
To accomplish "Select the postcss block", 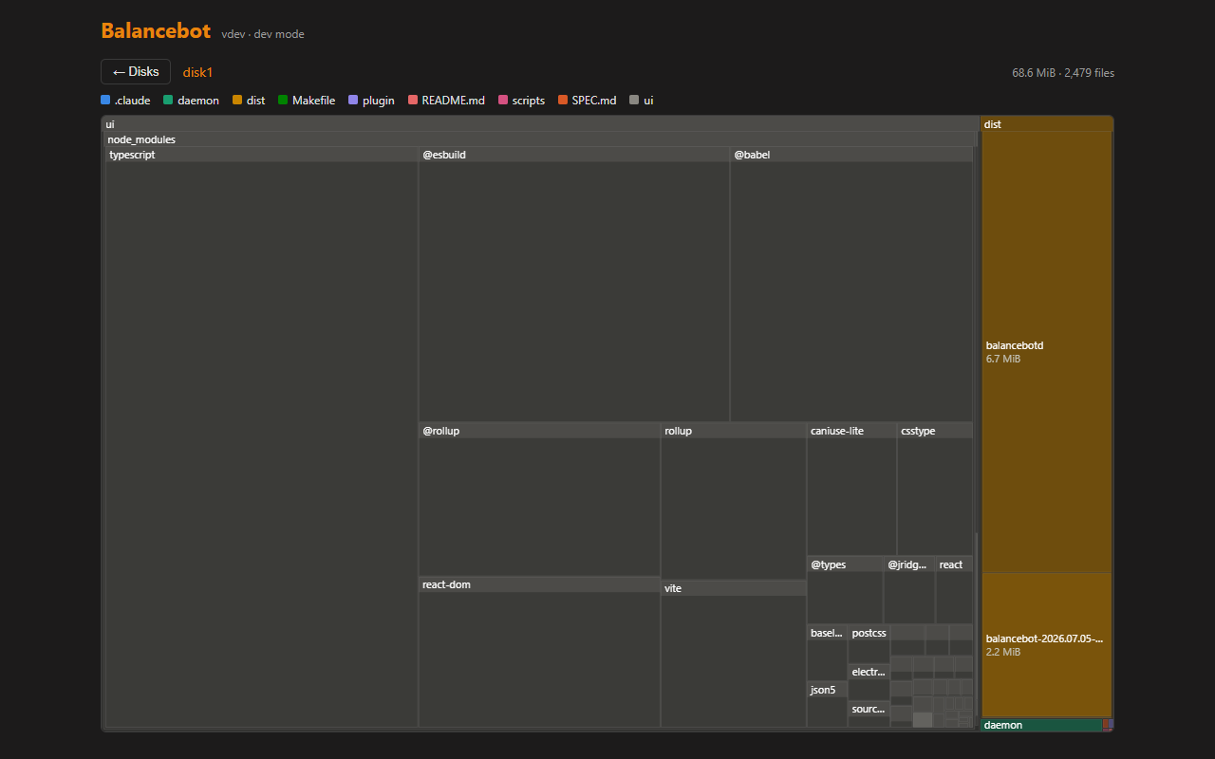I will 869,643.
